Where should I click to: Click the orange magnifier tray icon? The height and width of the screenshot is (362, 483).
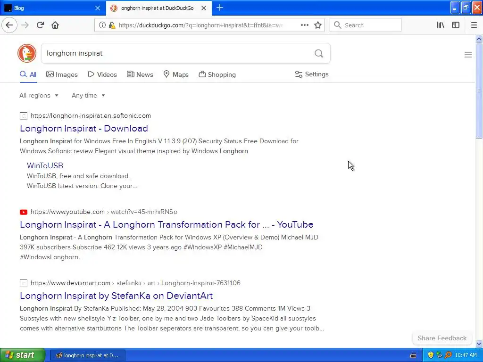[448, 355]
